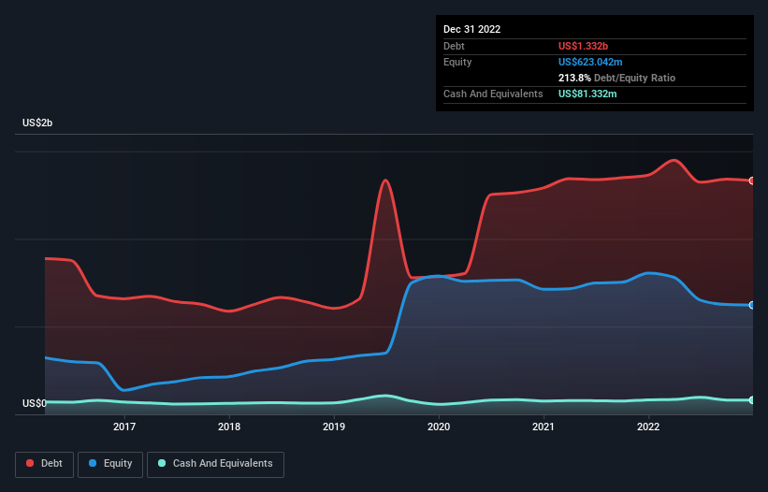768x492 pixels.
Task: Select the 2021 x-axis label
Action: [543, 427]
